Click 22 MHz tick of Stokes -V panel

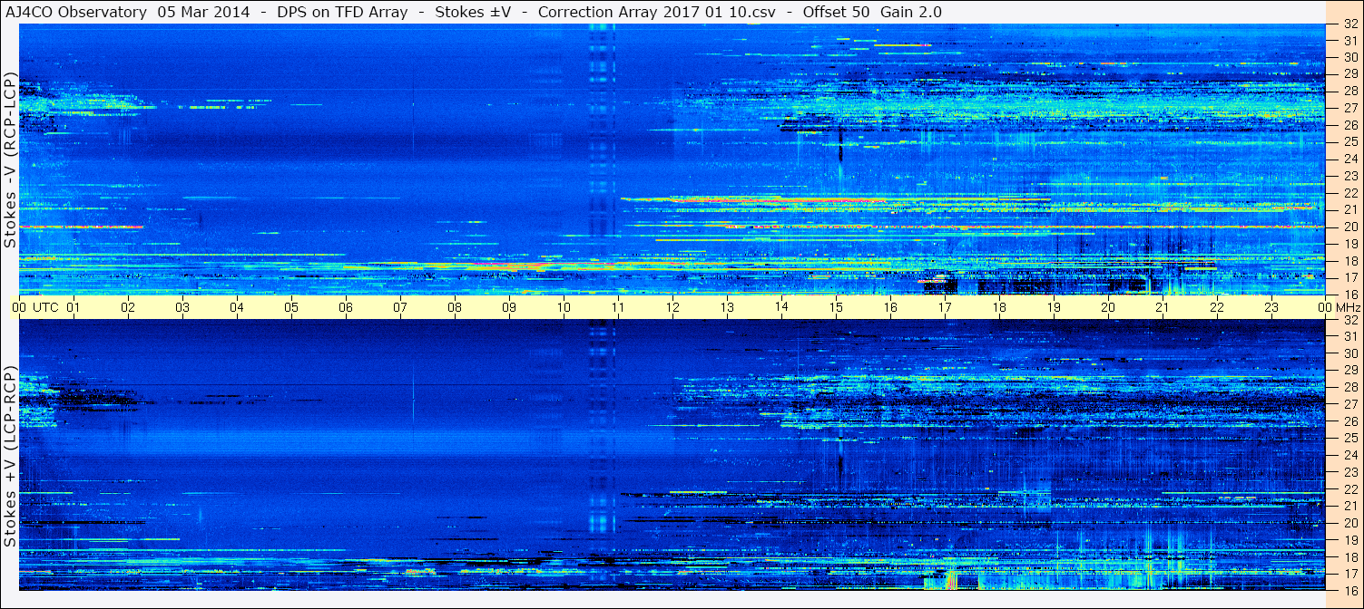[x=1349, y=192]
